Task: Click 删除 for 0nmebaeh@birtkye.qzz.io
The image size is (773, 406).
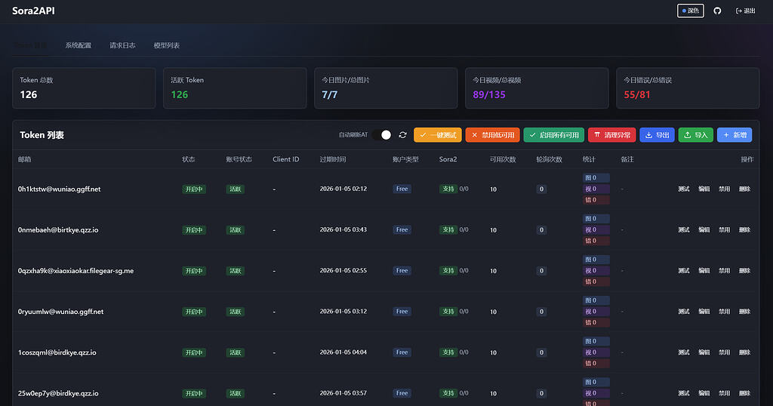Action: tap(744, 230)
